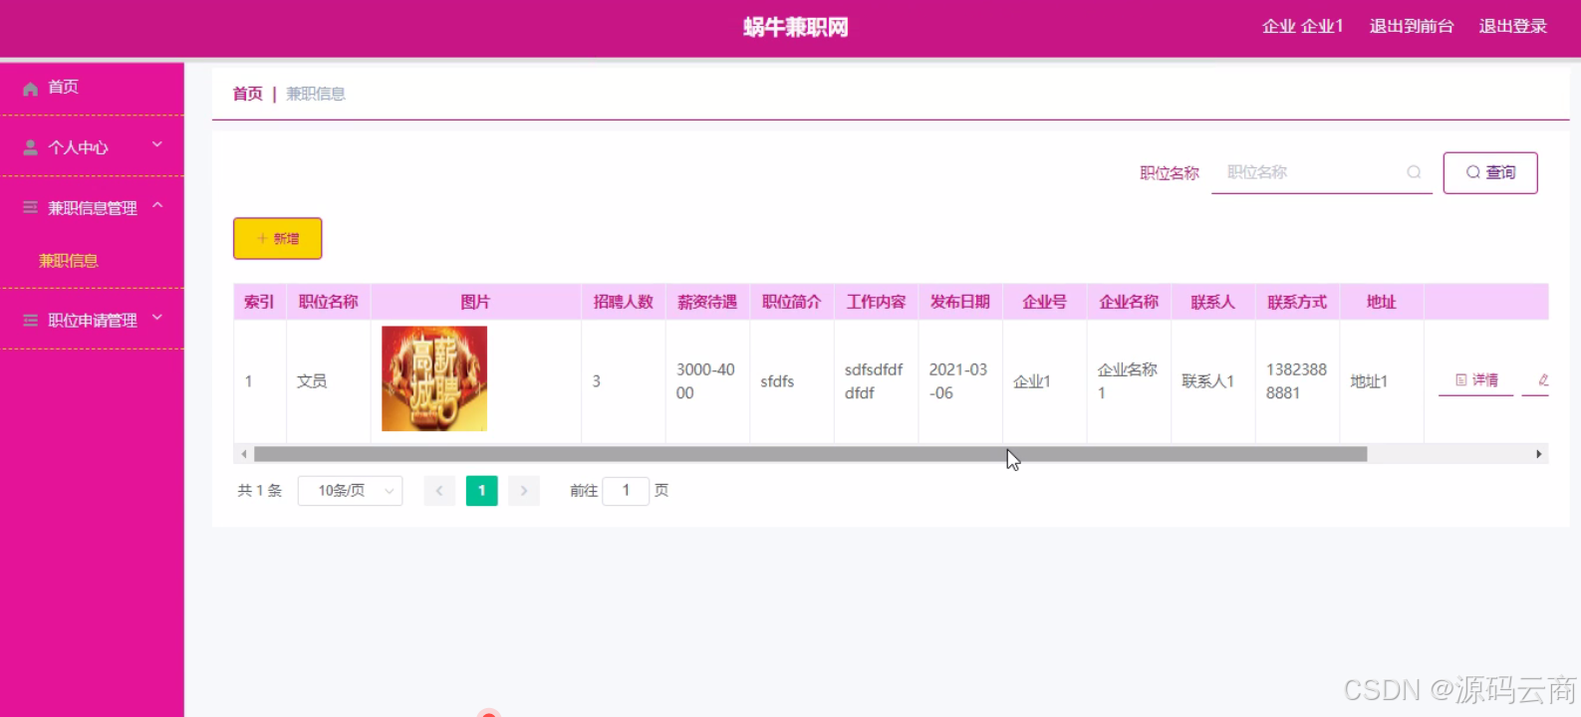Open the 兼职信息 submenu item
The height and width of the screenshot is (717, 1581).
[69, 261]
